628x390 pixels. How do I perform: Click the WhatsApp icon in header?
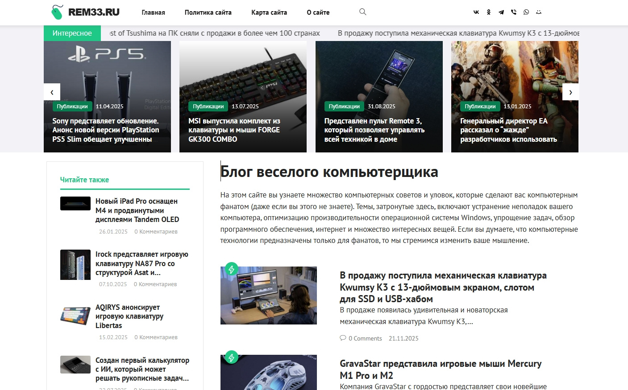click(x=526, y=12)
